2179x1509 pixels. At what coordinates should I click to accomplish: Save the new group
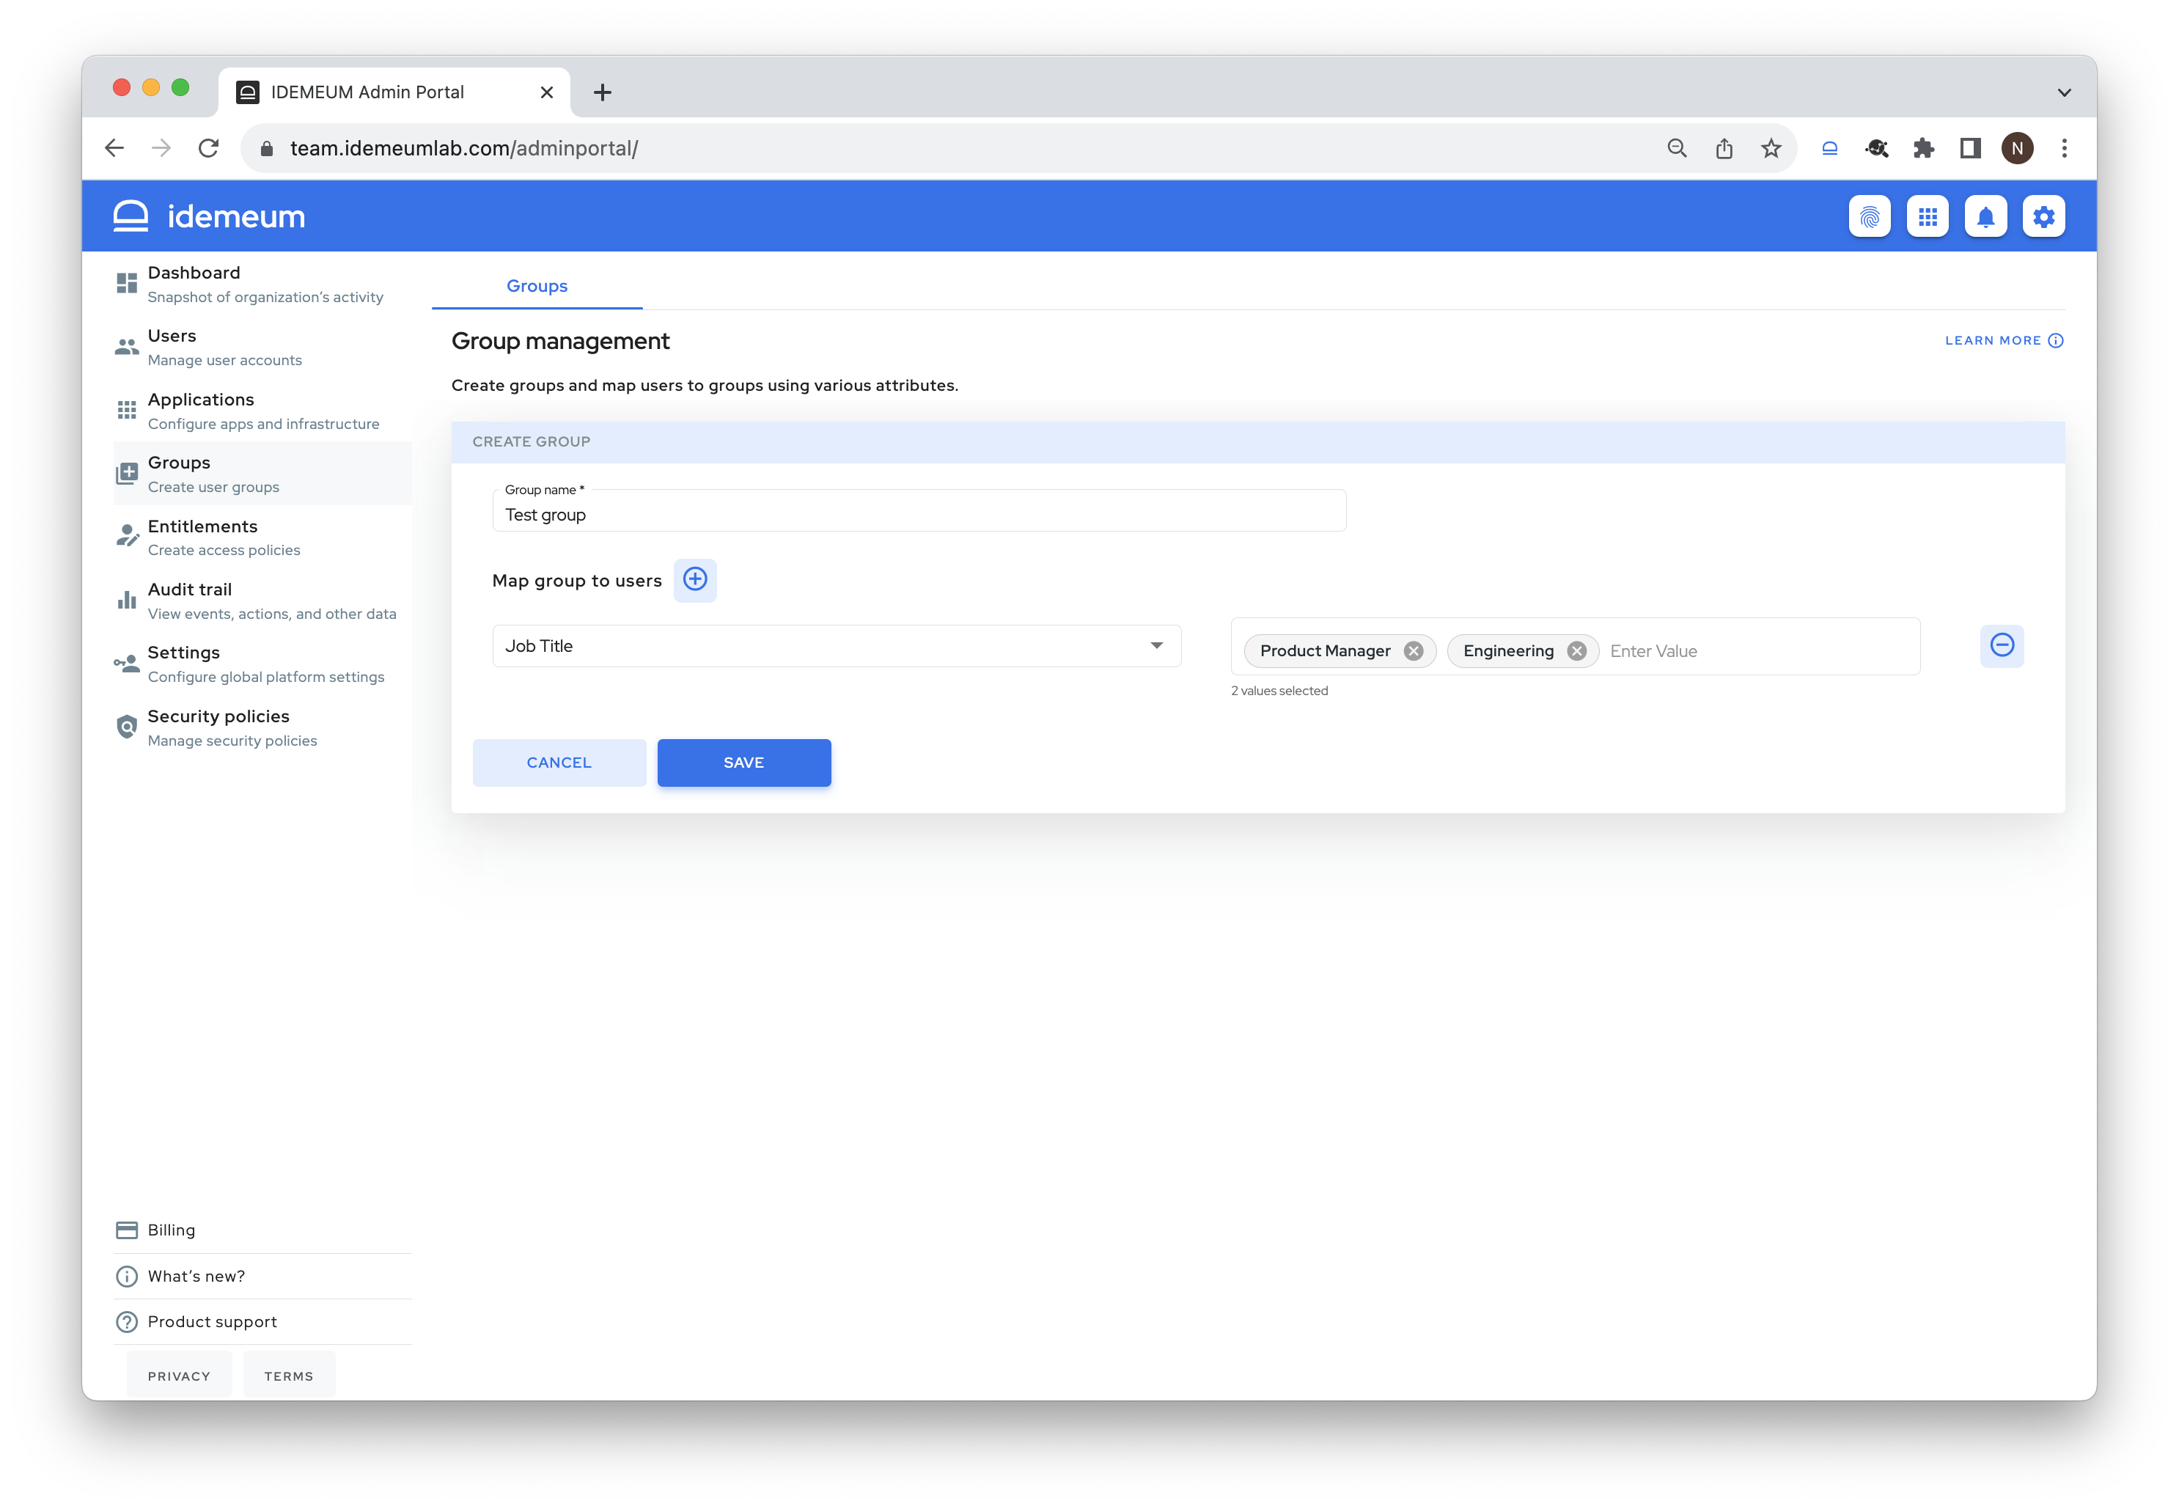tap(744, 762)
